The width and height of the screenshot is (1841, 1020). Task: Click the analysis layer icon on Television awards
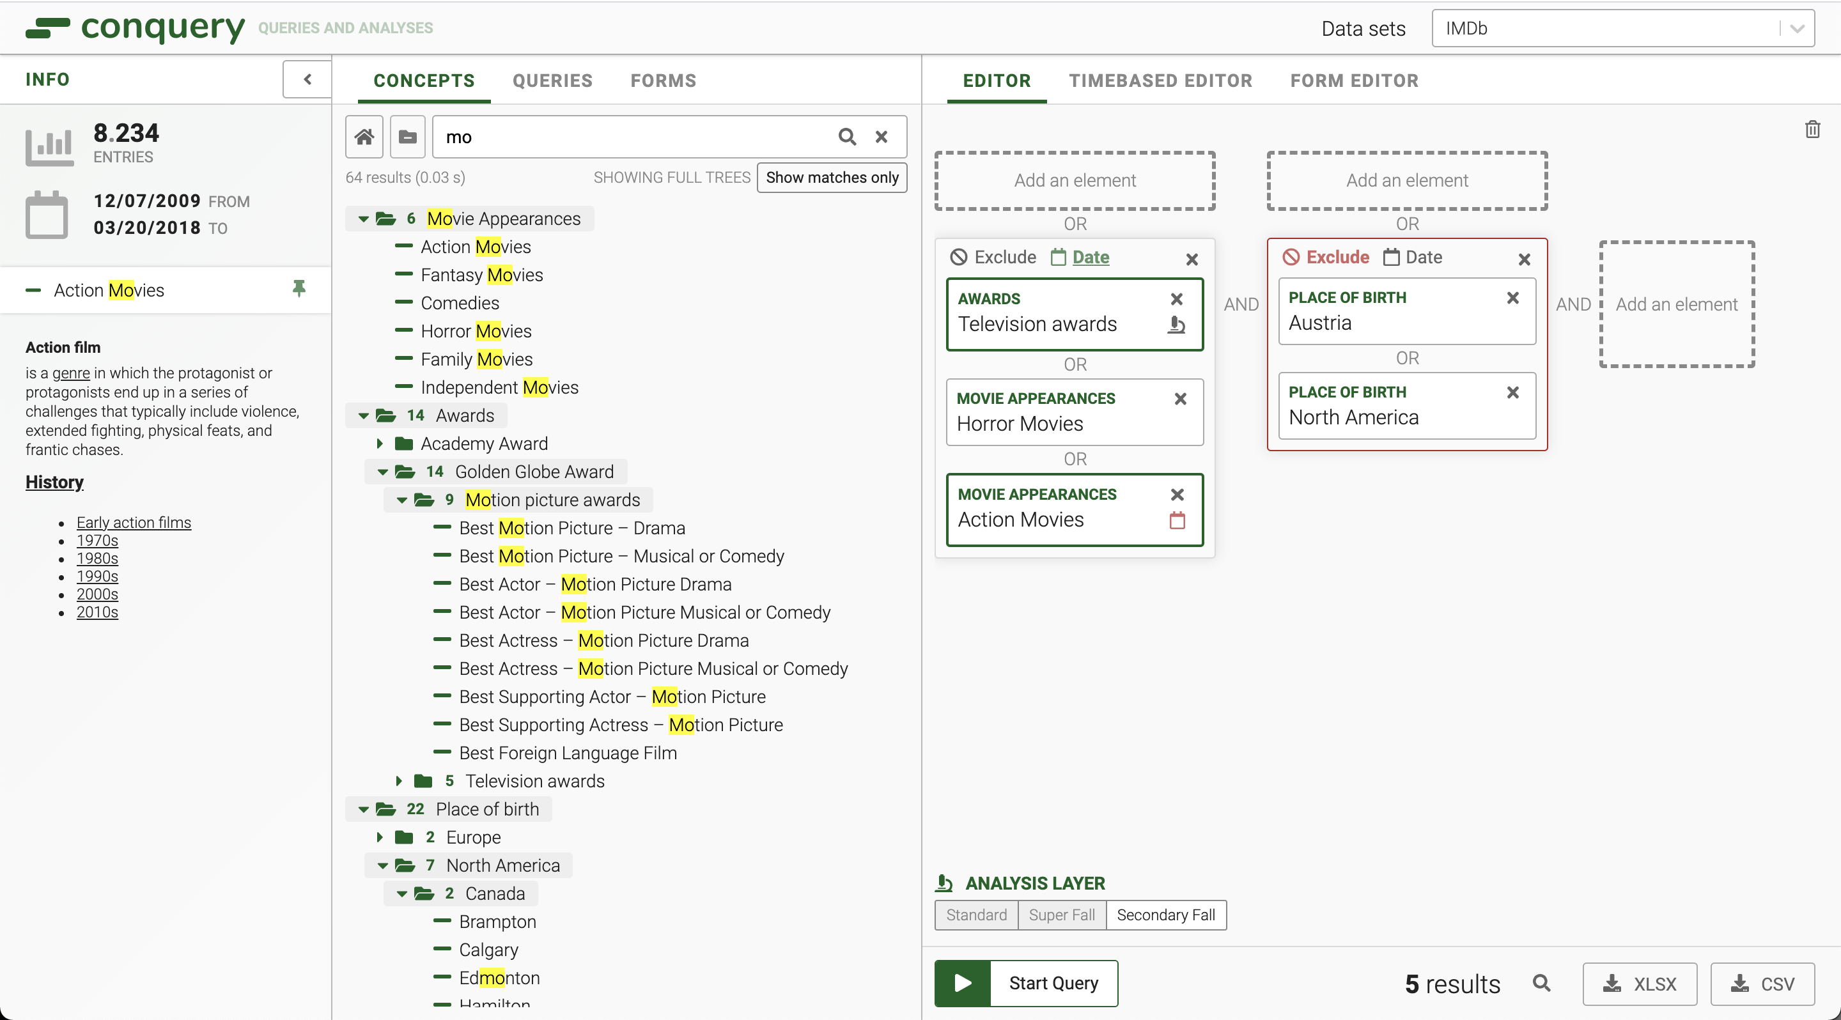pyautogui.click(x=1176, y=325)
